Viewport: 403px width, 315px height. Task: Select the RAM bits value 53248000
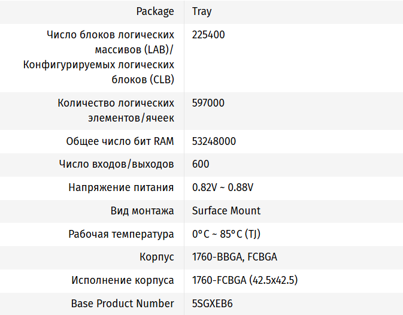click(214, 141)
